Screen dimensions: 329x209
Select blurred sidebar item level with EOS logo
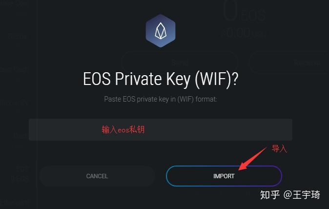pos(19,37)
